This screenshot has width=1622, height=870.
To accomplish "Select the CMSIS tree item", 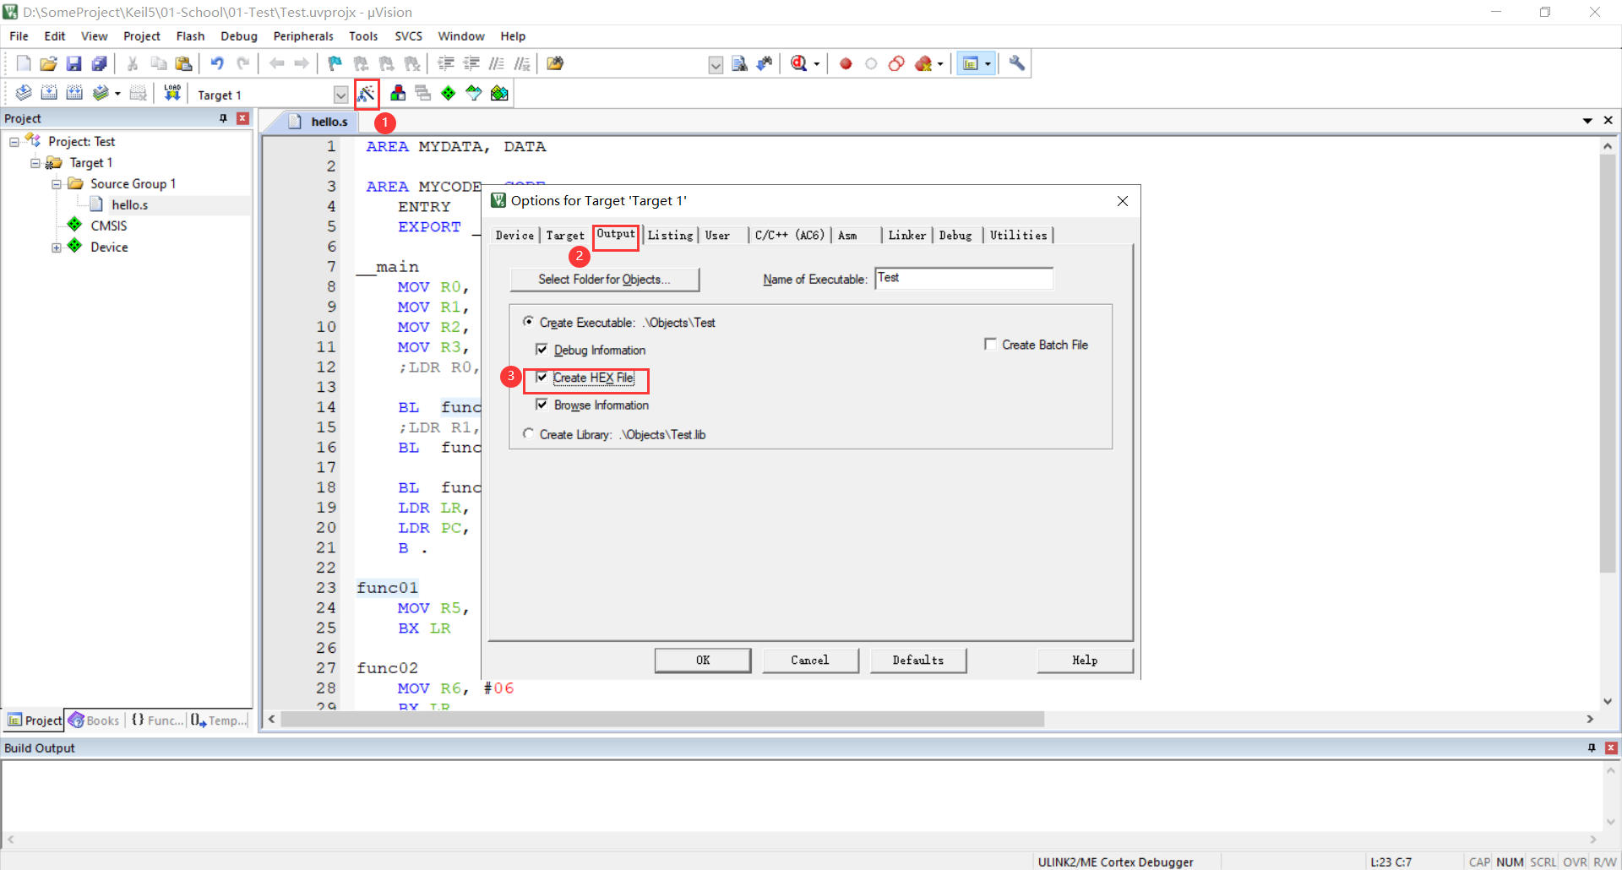I will point(108,226).
